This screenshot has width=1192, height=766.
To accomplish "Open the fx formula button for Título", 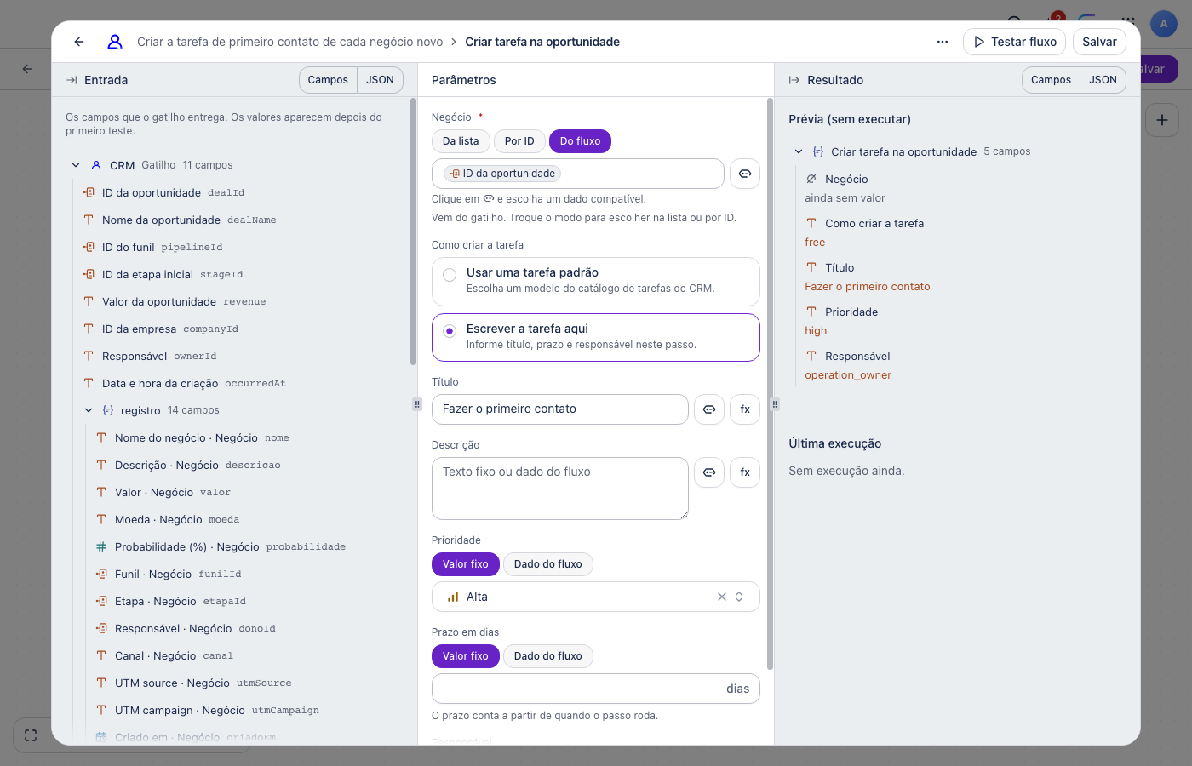I will point(745,409).
